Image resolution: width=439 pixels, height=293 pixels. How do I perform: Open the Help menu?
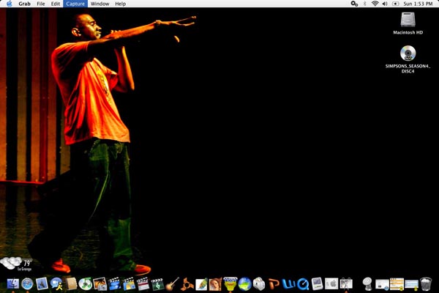click(121, 4)
